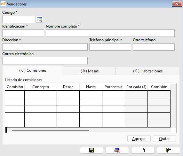Focus the Código input field

point(19,20)
